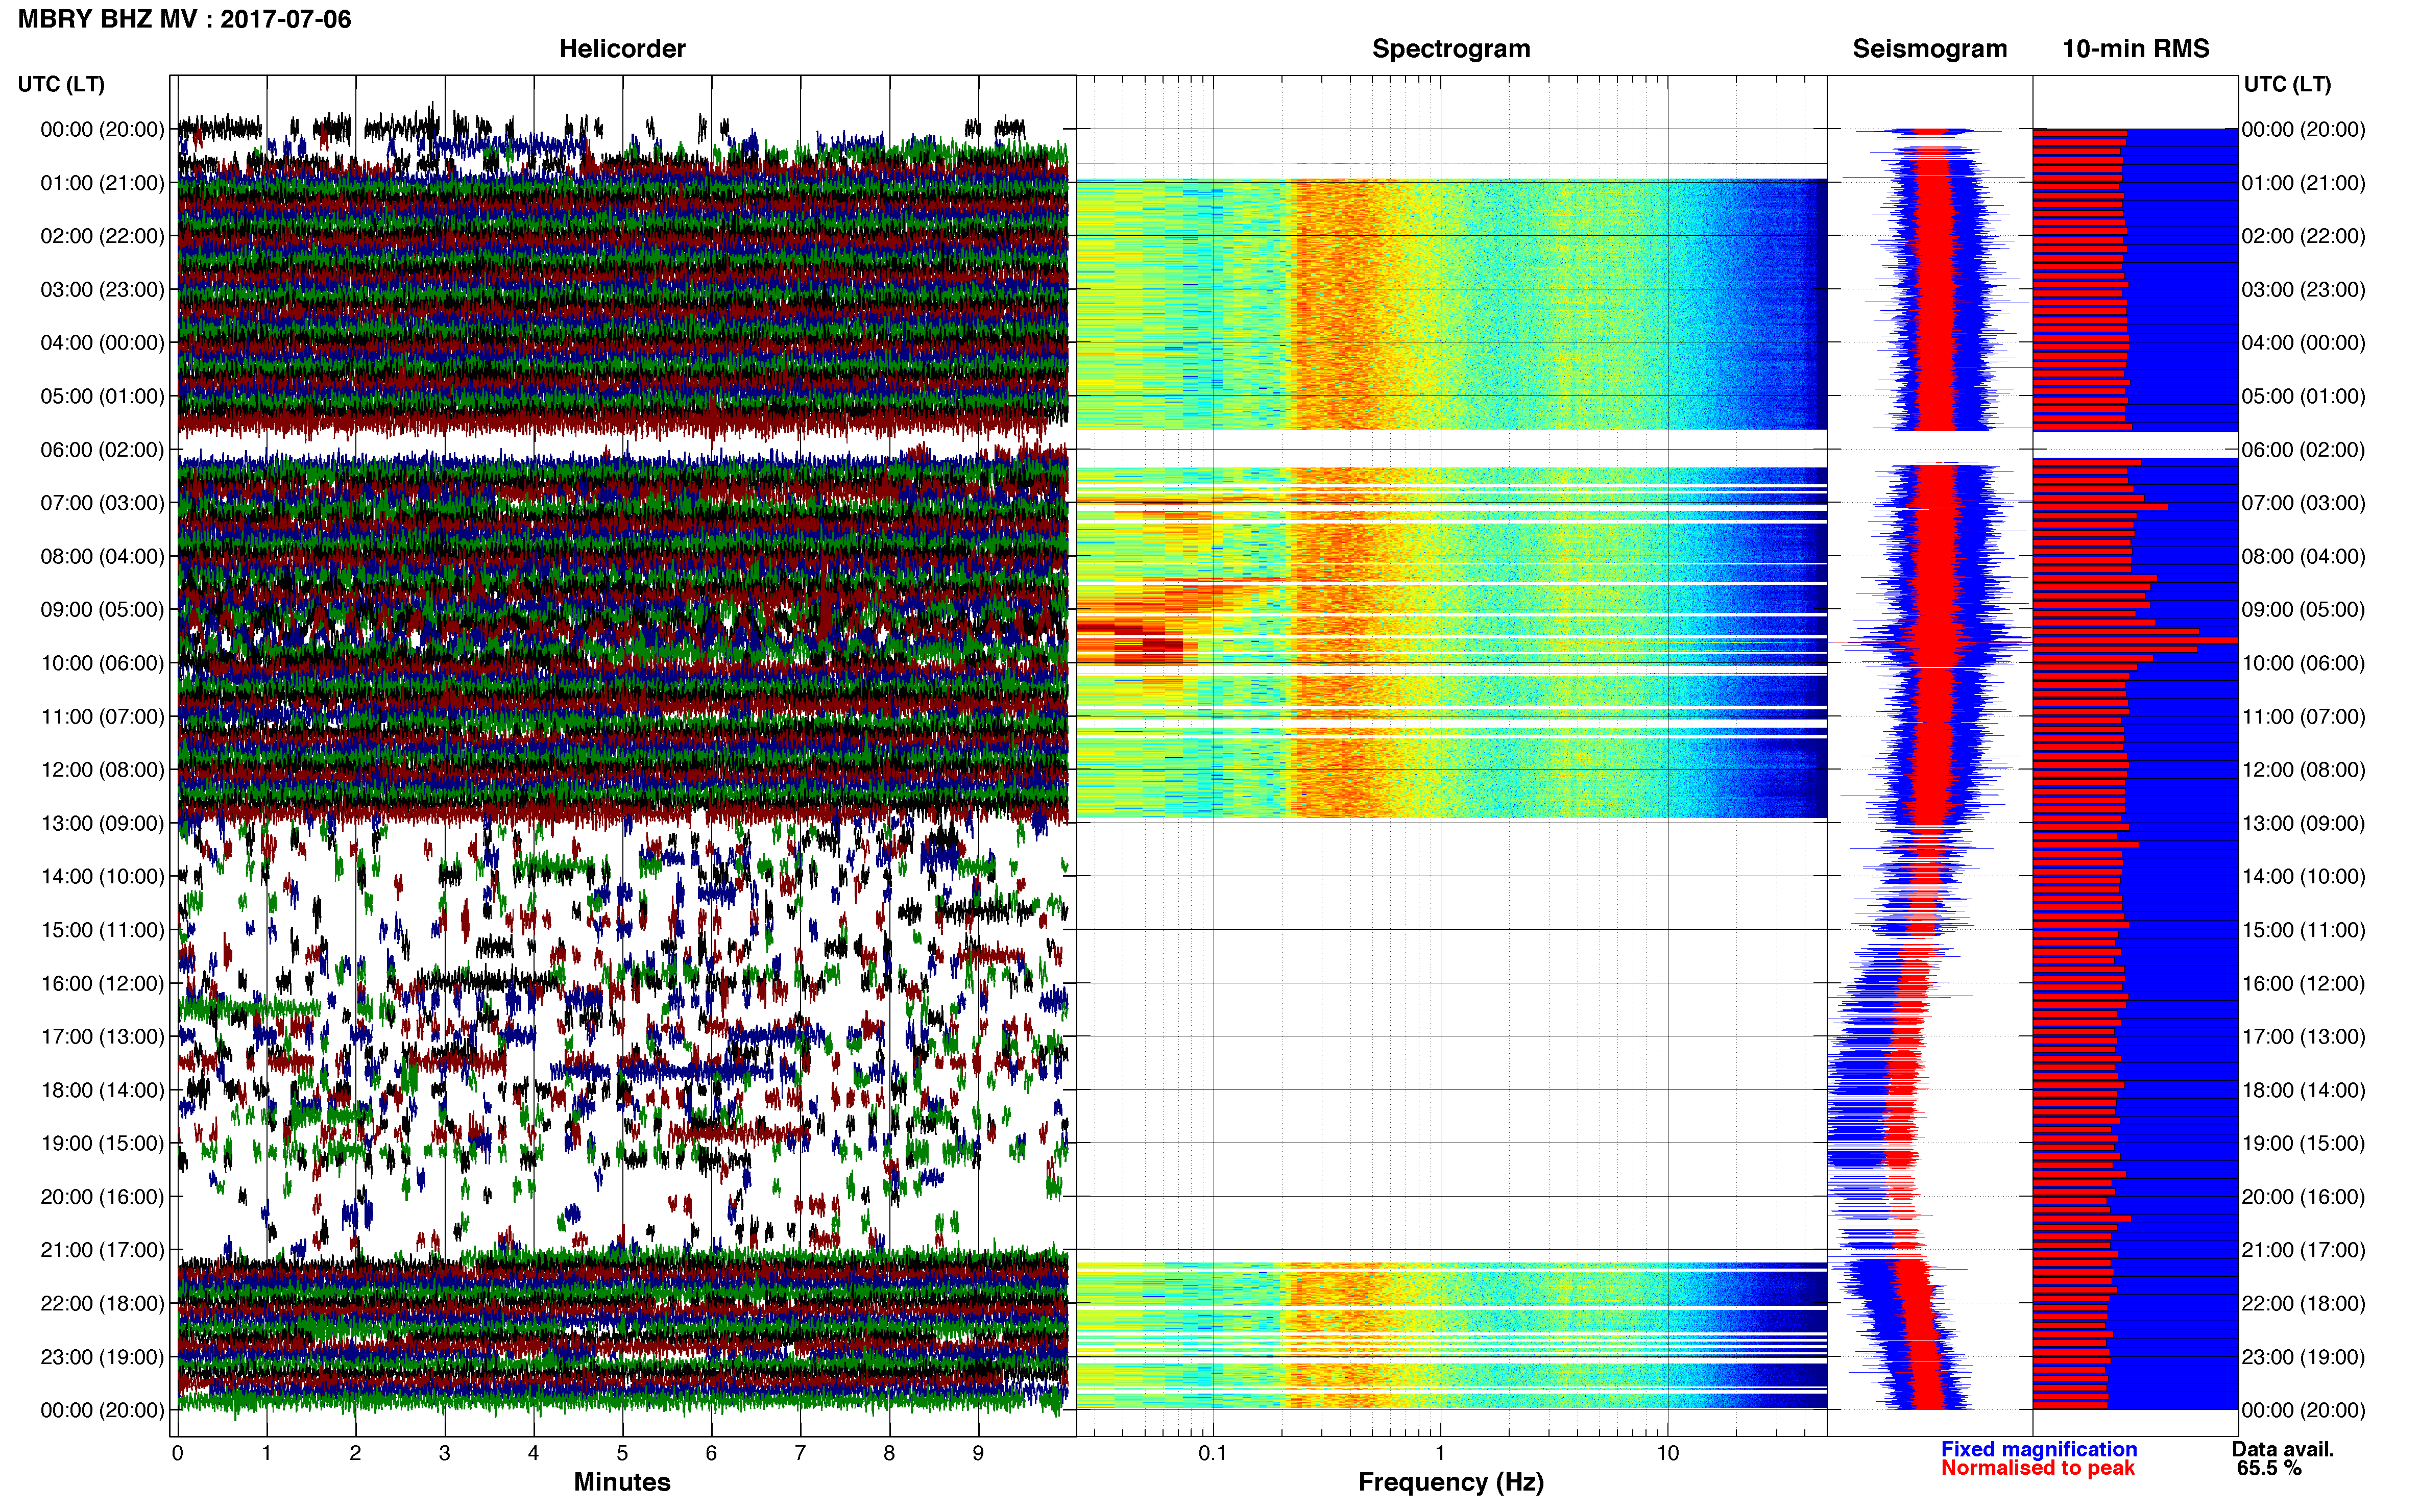Click left time label '21:00 (17:00)'
2420x1512 pixels.
click(102, 1250)
